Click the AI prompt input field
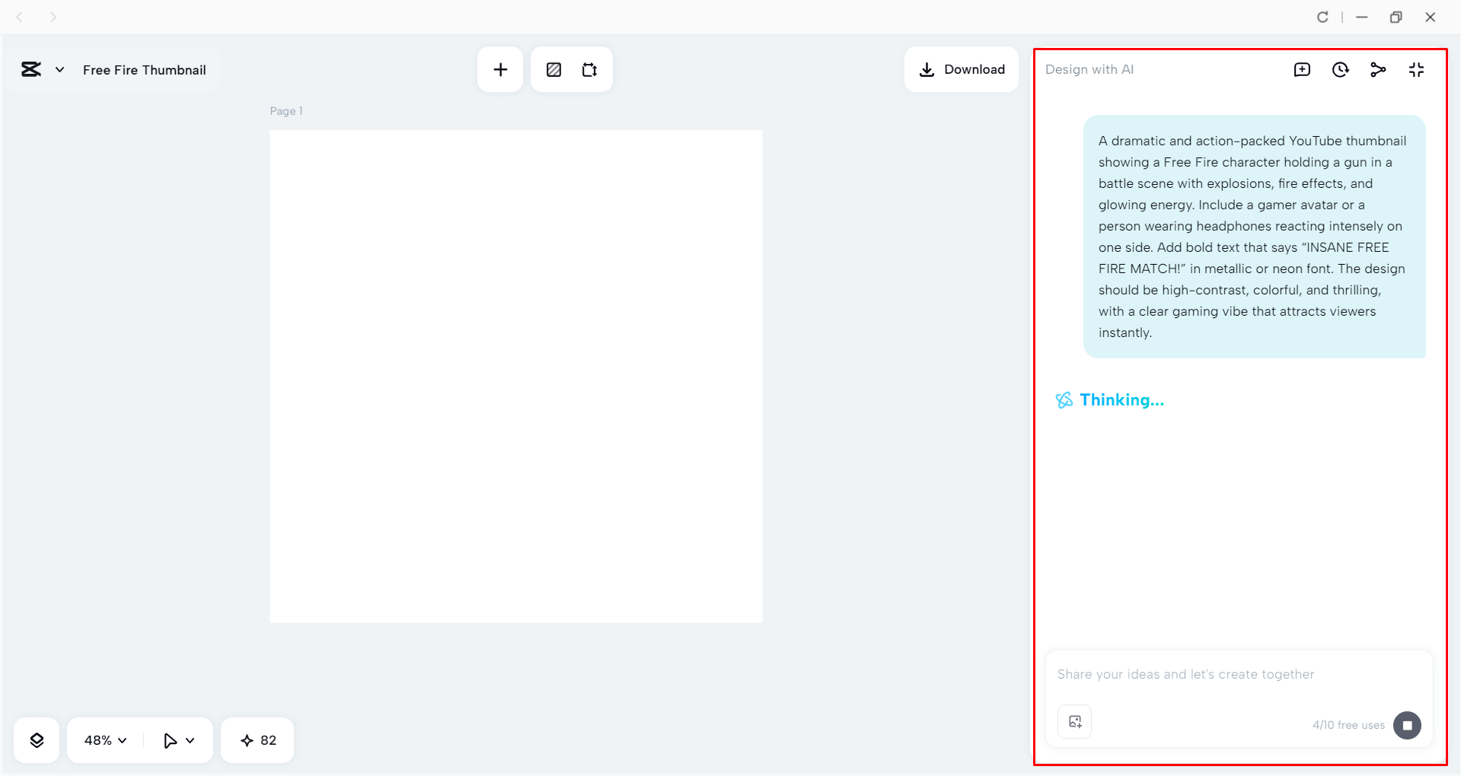 point(1239,674)
